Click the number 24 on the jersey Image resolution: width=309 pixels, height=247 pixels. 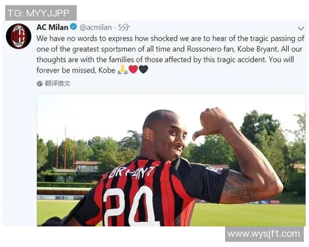click(130, 206)
